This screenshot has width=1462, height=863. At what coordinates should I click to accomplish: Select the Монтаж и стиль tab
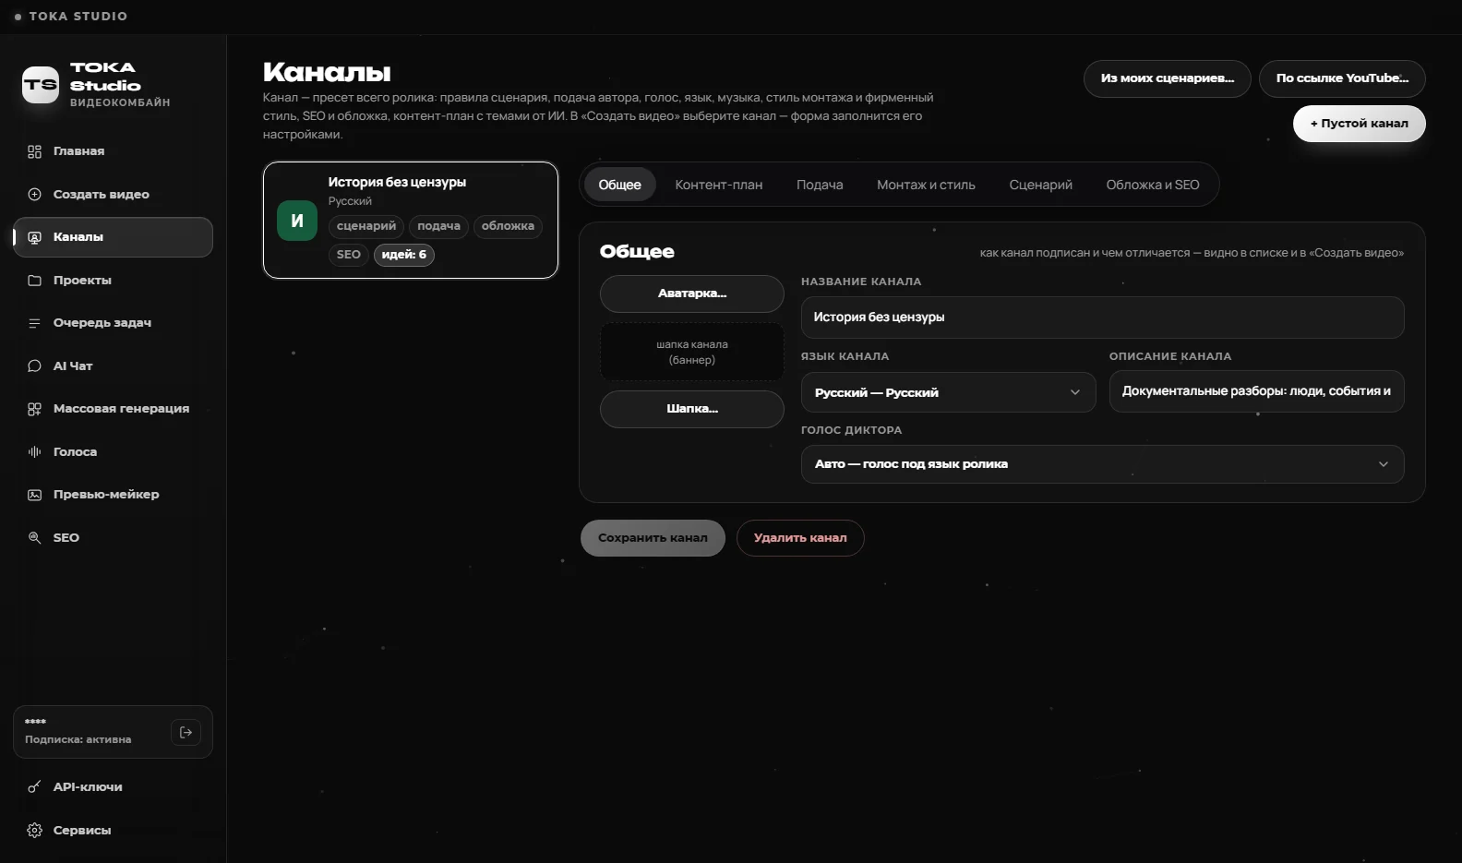pos(926,185)
